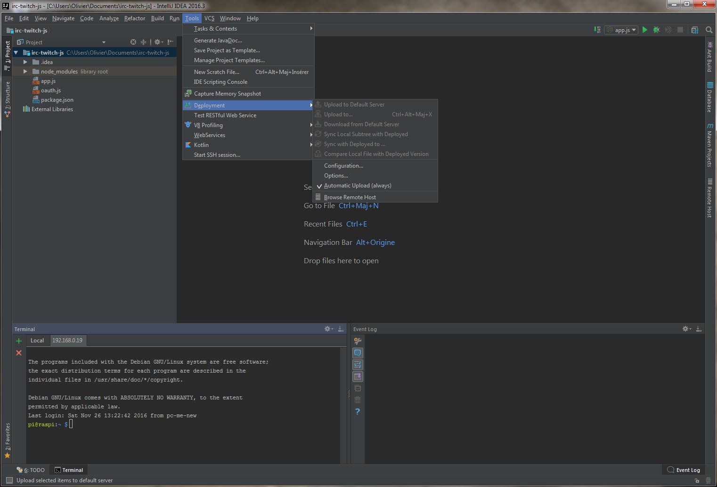This screenshot has height=487, width=717.
Task: Start debugging with the green bug icon
Action: [x=656, y=30]
